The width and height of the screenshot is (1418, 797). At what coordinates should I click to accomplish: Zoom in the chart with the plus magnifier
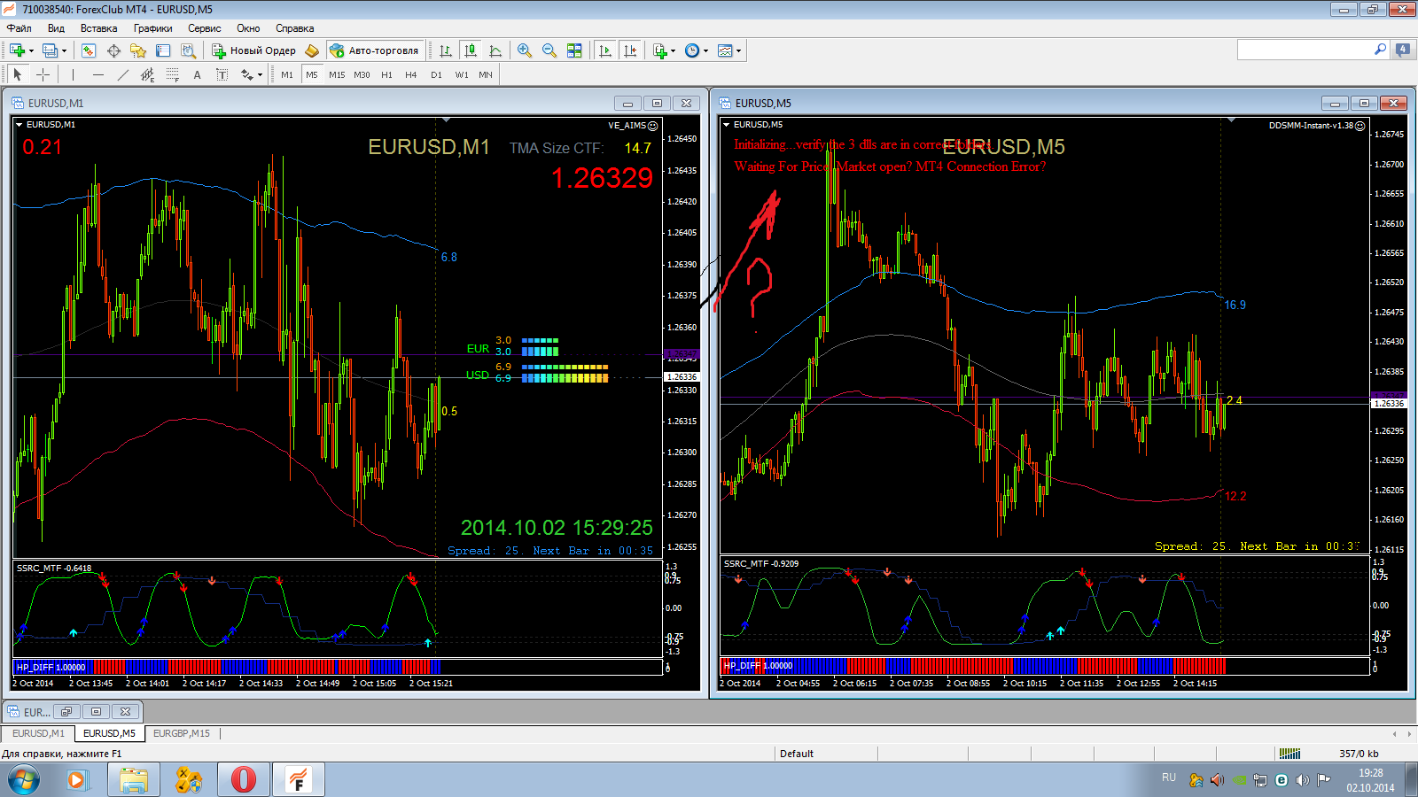525,50
